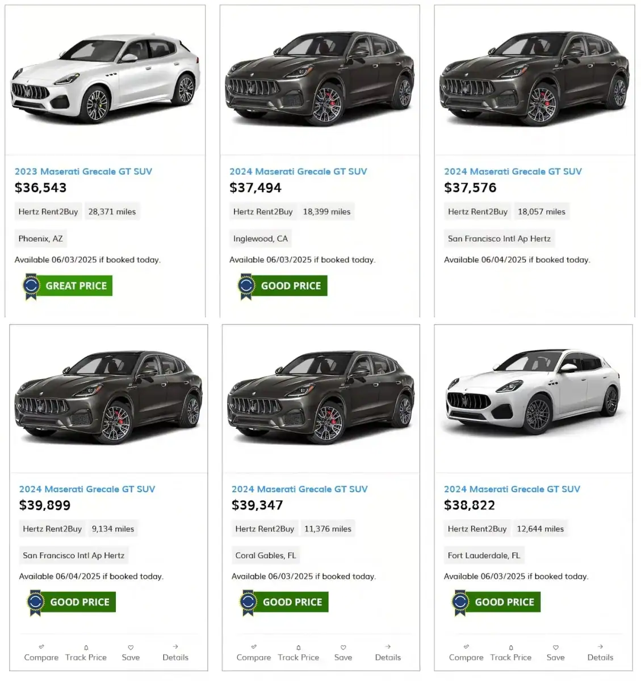Save the Fort Lauderdale Grecale with heart icon
641x681 pixels.
pyautogui.click(x=555, y=648)
